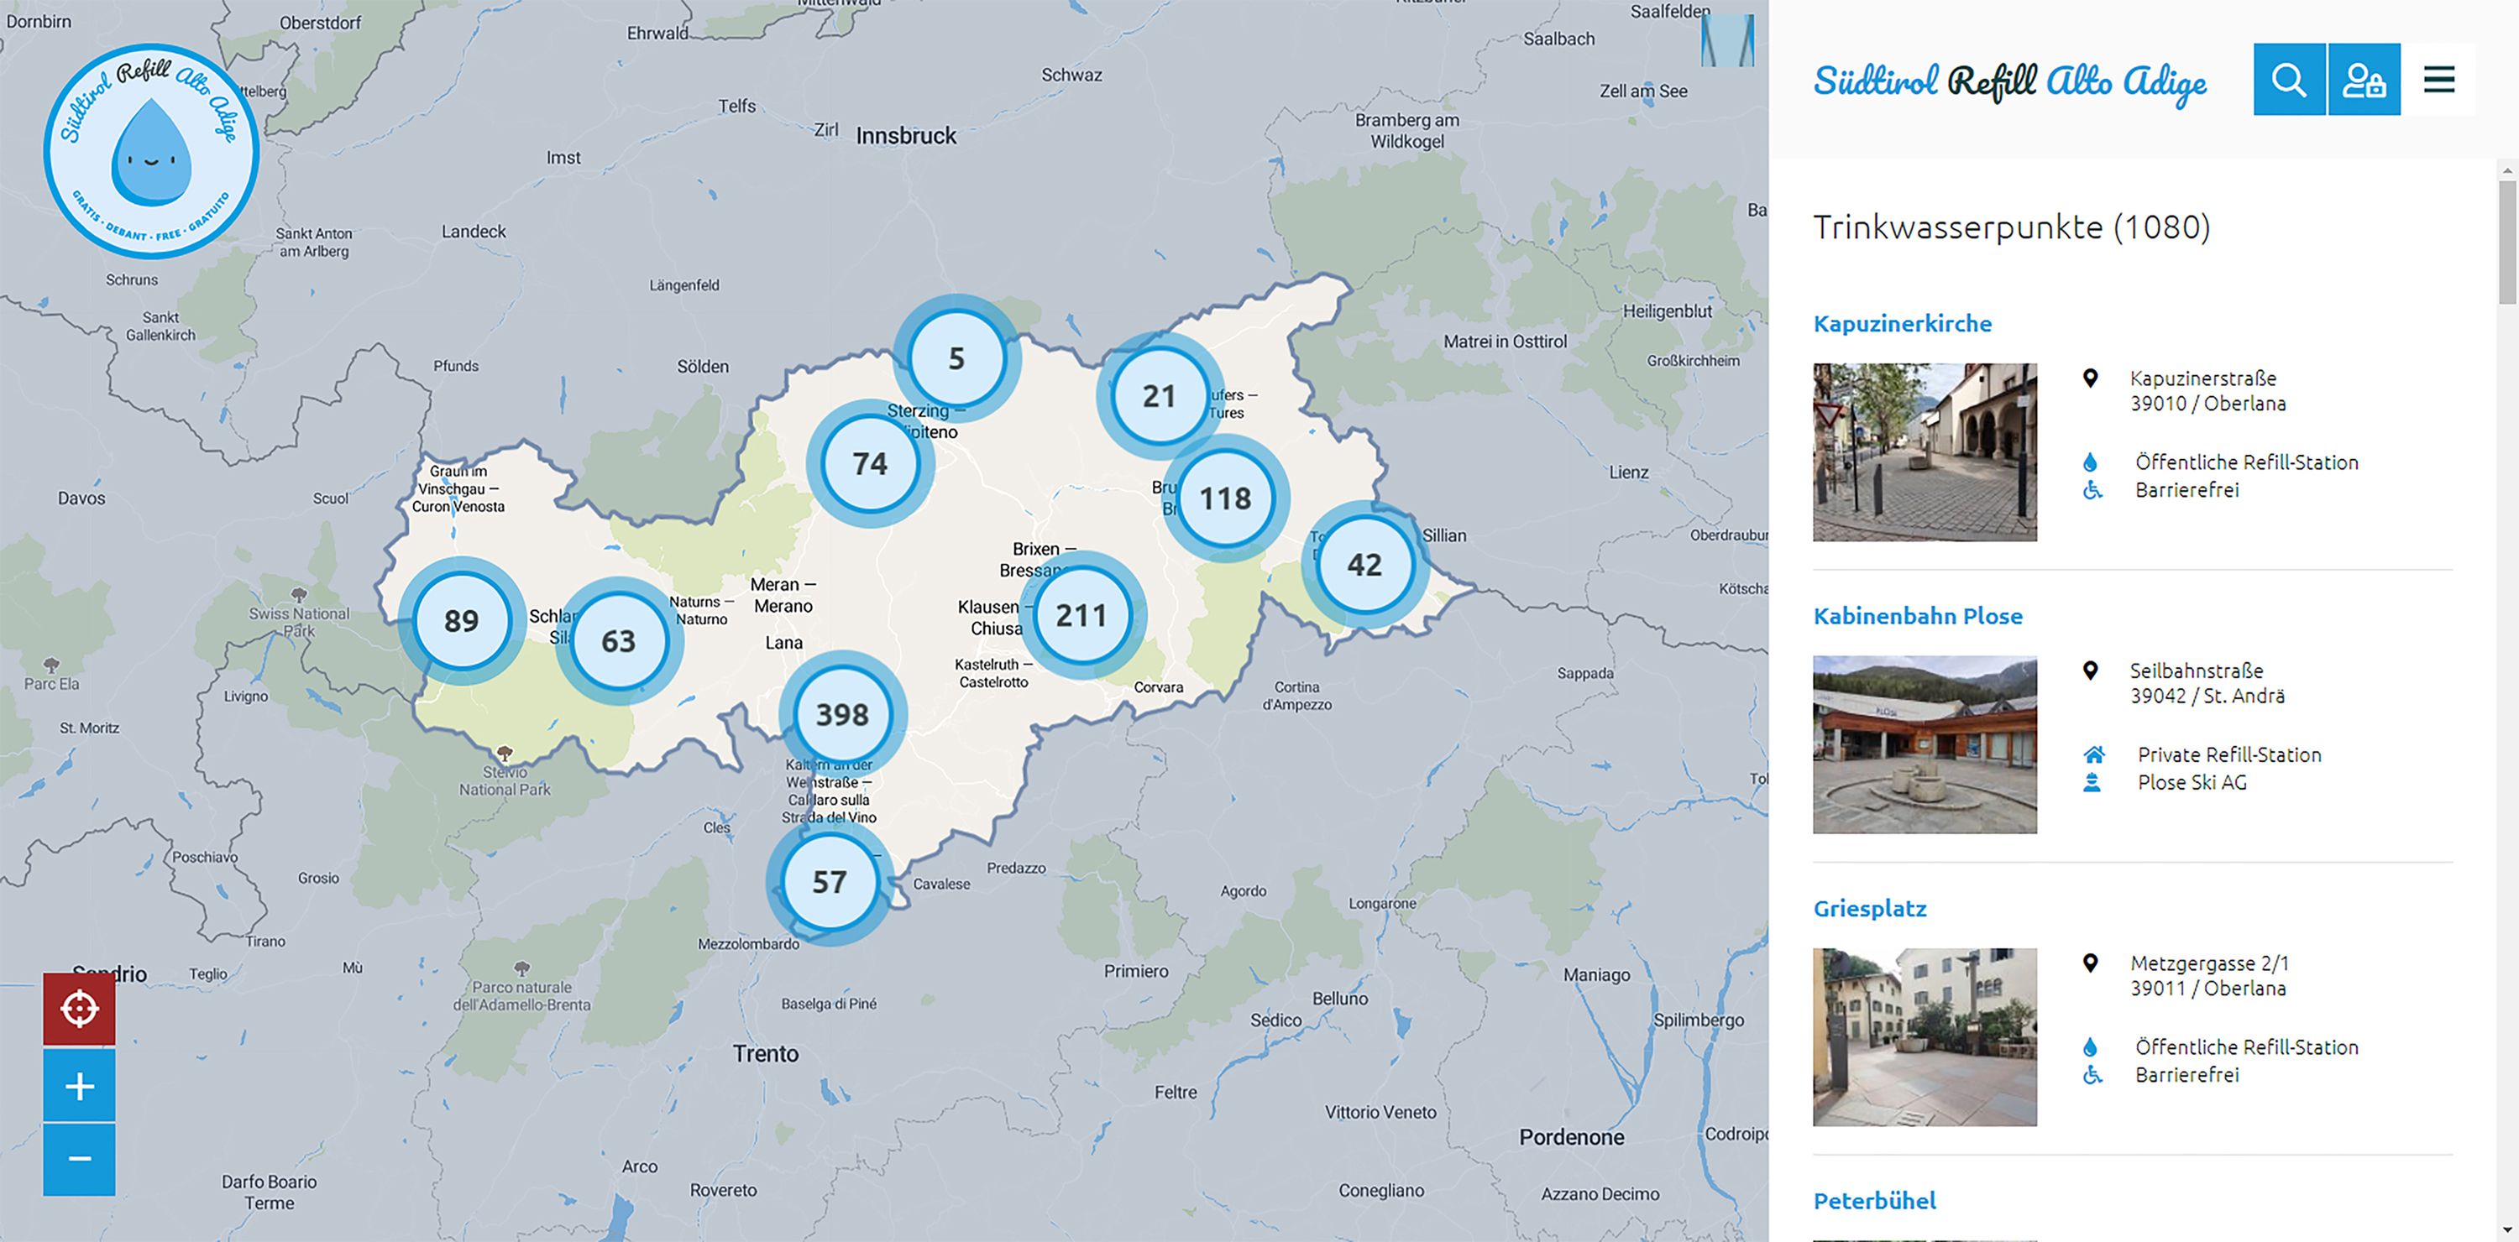This screenshot has width=2519, height=1242.
Task: Open map cluster marker 63
Action: click(x=619, y=641)
